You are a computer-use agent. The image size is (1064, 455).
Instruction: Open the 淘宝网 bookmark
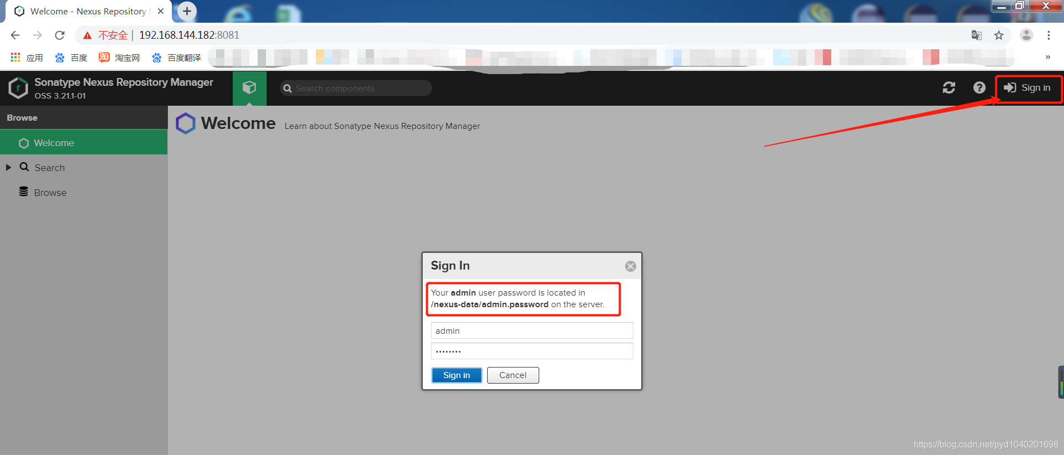pyautogui.click(x=119, y=58)
